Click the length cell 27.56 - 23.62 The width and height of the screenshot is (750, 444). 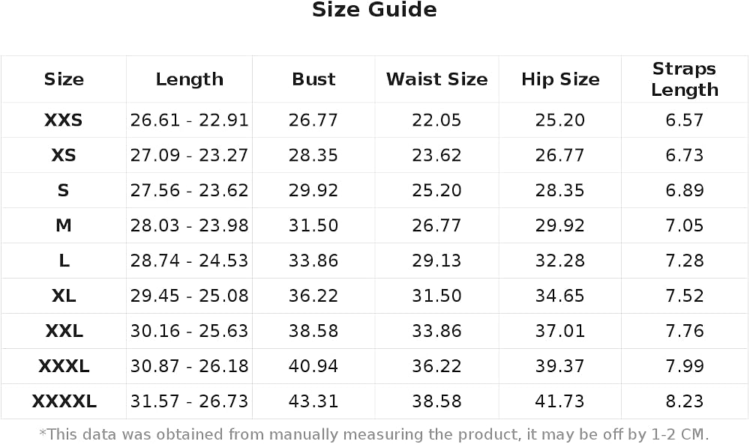pyautogui.click(x=190, y=190)
